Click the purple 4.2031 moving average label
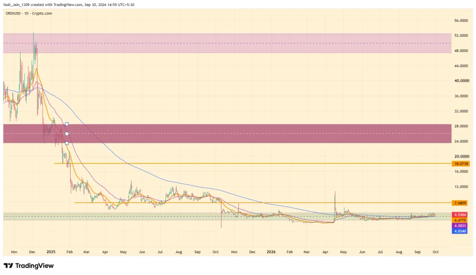Screen dimensions: 476x275 460,226
